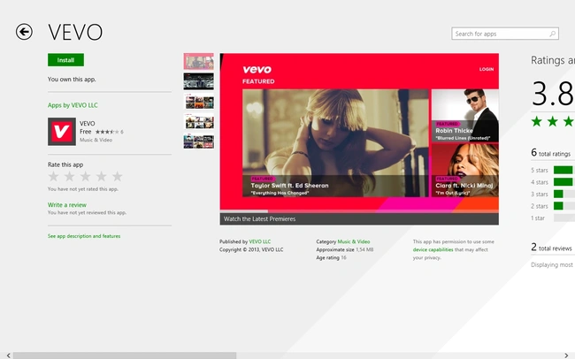Open VEVO LLC publisher link
The height and width of the screenshot is (359, 575).
tap(259, 241)
